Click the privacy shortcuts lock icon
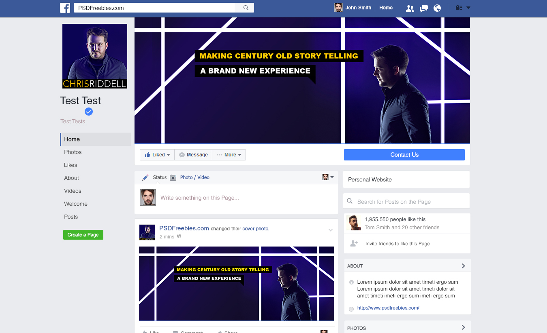The image size is (547, 333). pyautogui.click(x=459, y=7)
